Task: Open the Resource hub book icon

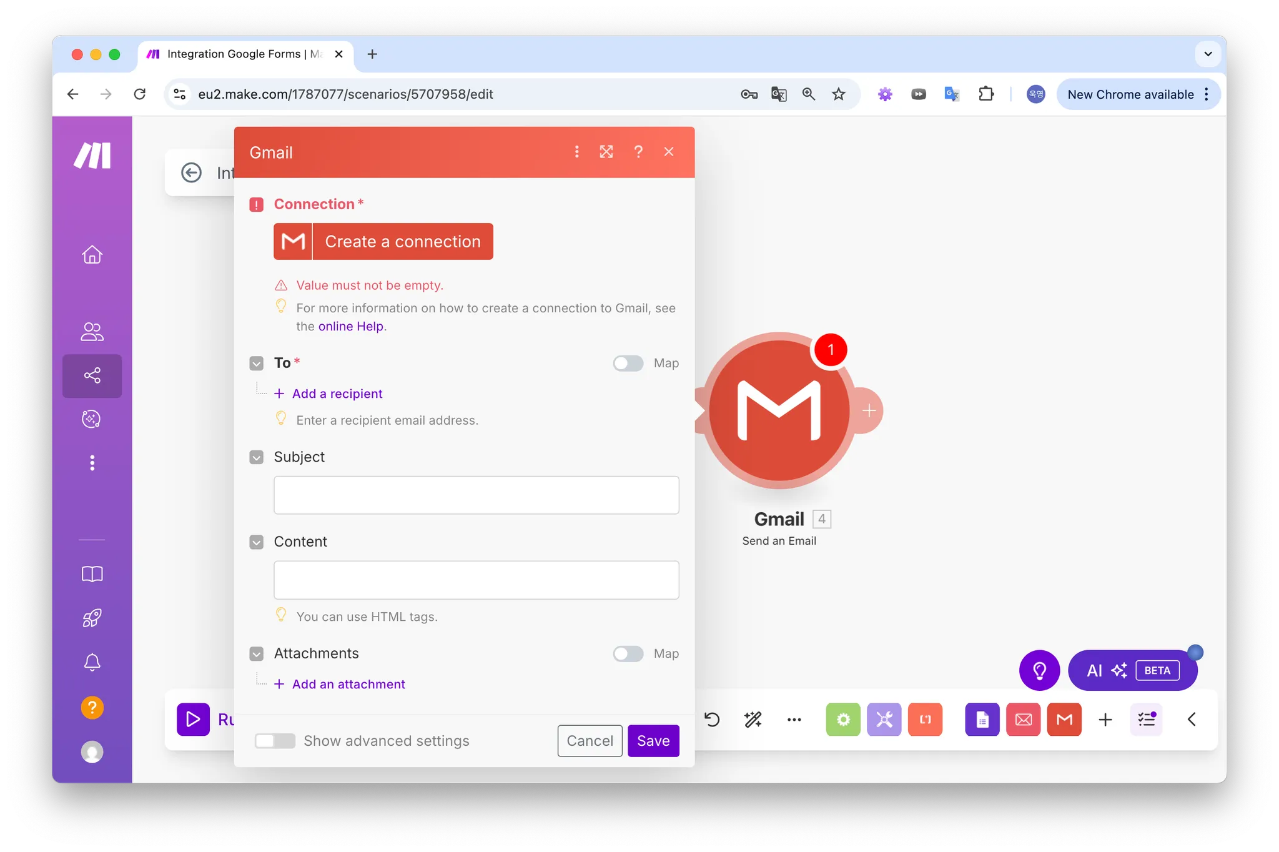Action: (x=92, y=574)
